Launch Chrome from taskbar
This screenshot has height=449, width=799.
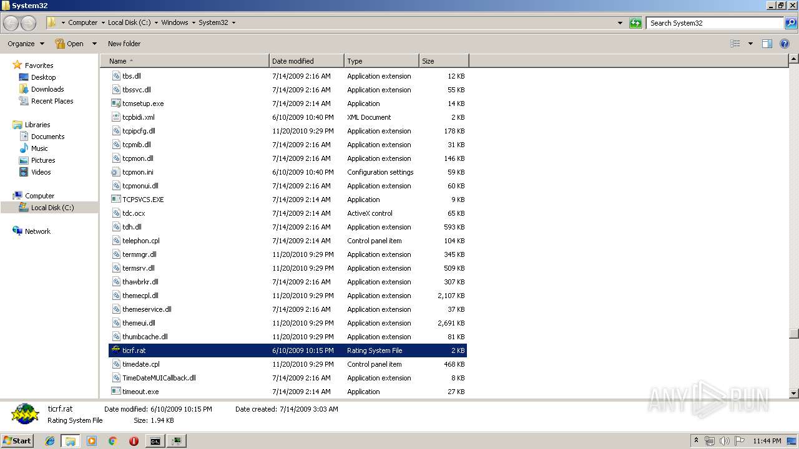click(x=113, y=441)
